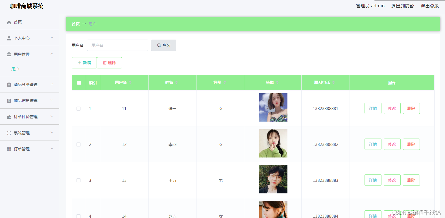Click the 删除 batch delete button above table
The height and width of the screenshot is (218, 445).
coord(109,63)
